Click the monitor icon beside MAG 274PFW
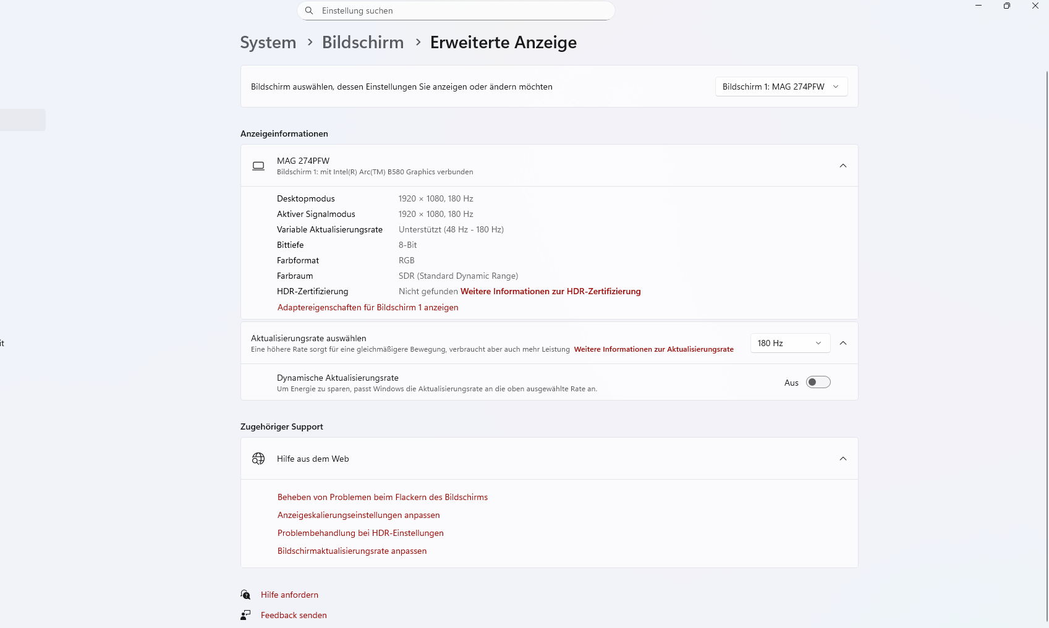The width and height of the screenshot is (1049, 628). click(258, 166)
